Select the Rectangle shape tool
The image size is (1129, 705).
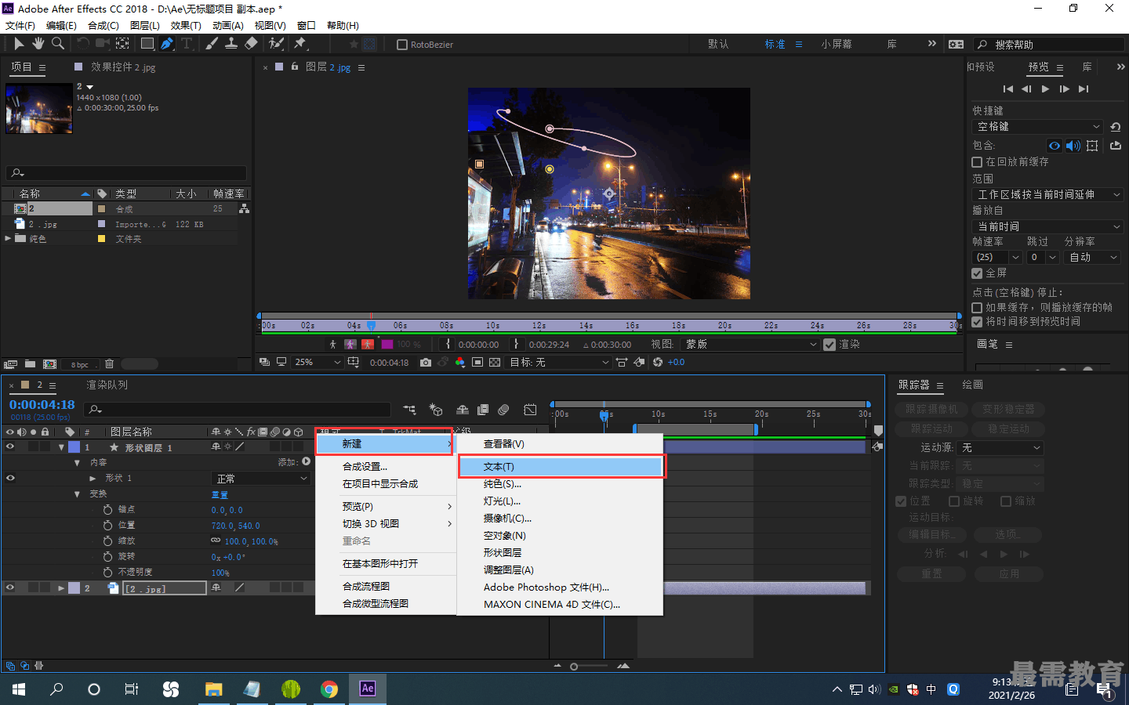pyautogui.click(x=147, y=44)
